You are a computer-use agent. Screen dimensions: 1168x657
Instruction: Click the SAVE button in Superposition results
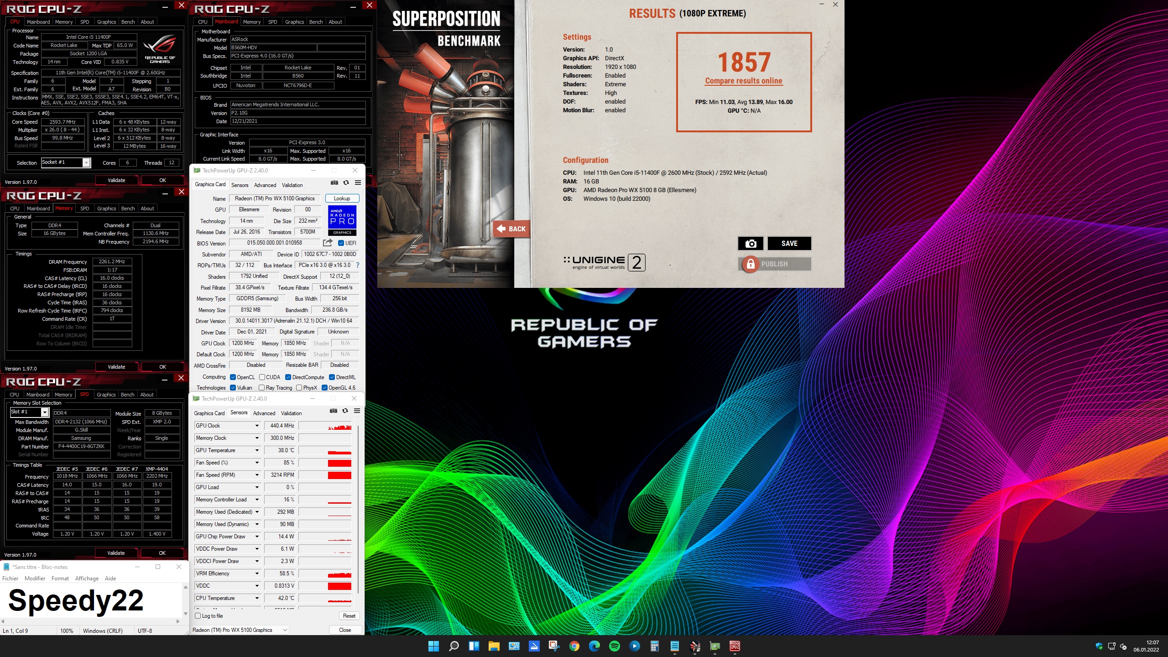(789, 244)
